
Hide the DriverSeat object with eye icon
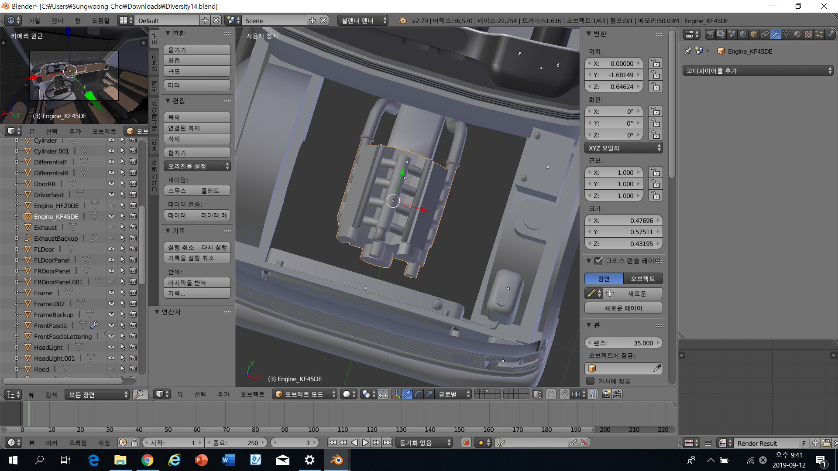tap(111, 195)
